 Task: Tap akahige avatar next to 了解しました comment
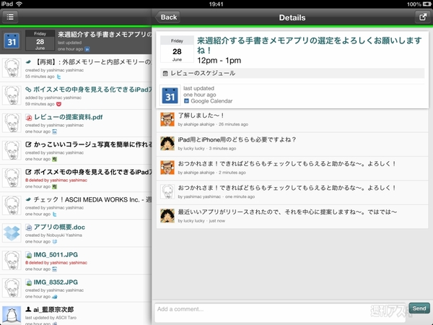[x=167, y=118]
